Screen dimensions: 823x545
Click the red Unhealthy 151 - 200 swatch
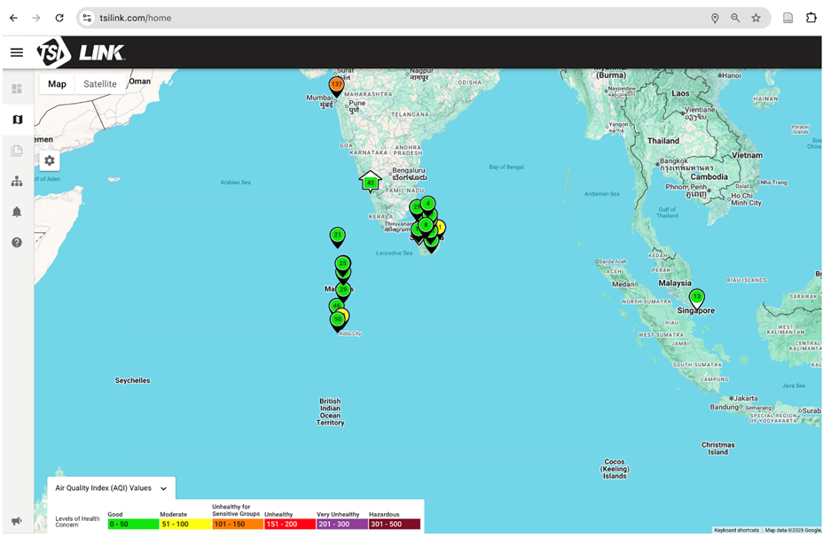[x=289, y=524]
